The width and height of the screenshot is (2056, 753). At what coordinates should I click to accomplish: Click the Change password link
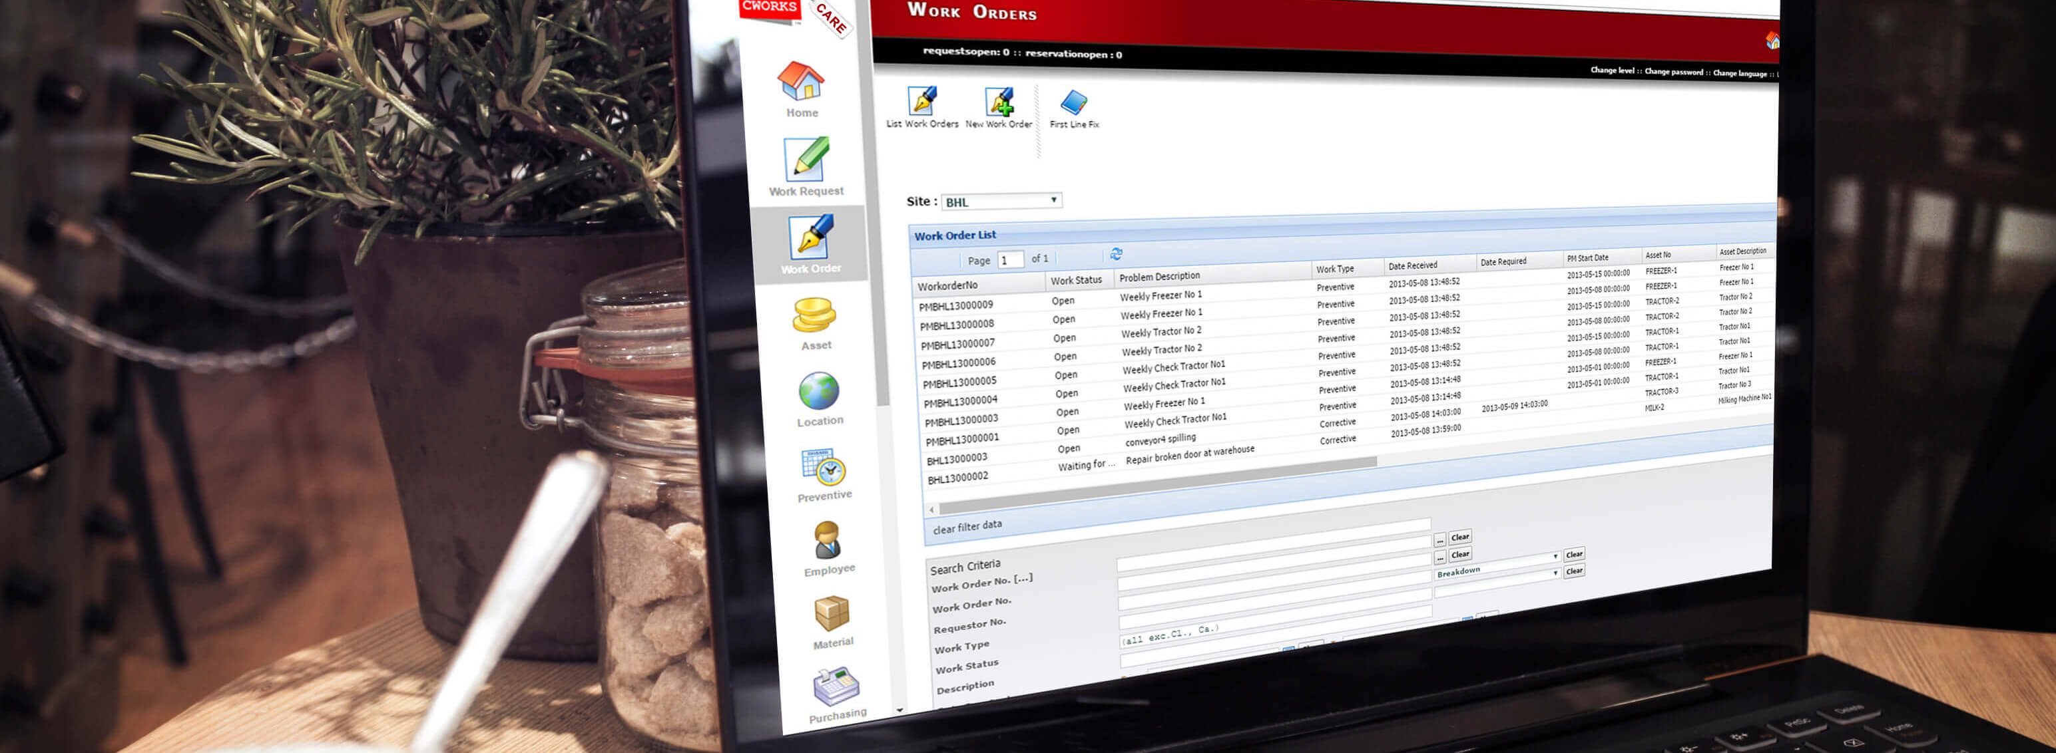tap(1673, 72)
